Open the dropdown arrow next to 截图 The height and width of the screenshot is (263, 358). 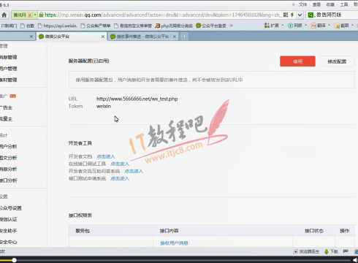pos(352,26)
